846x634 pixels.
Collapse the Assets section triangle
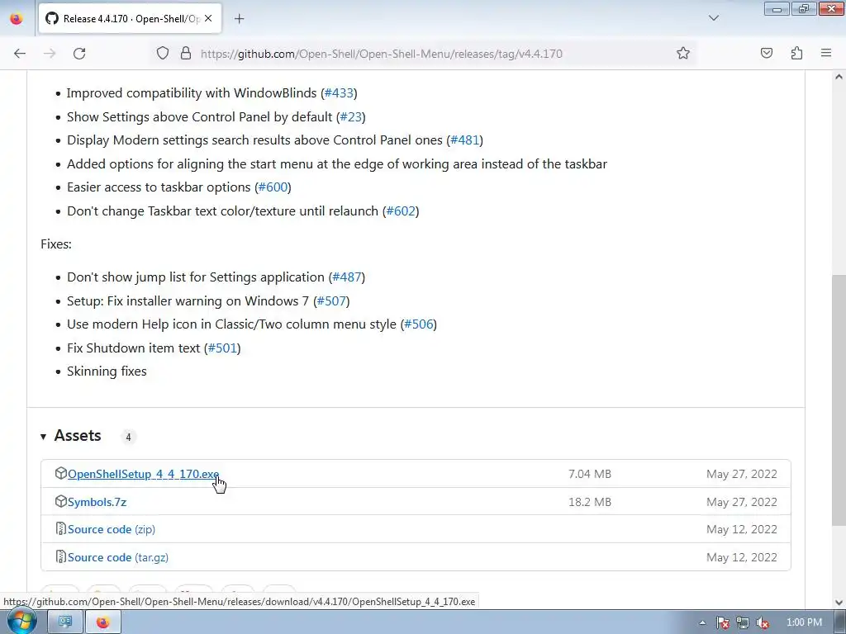click(43, 436)
